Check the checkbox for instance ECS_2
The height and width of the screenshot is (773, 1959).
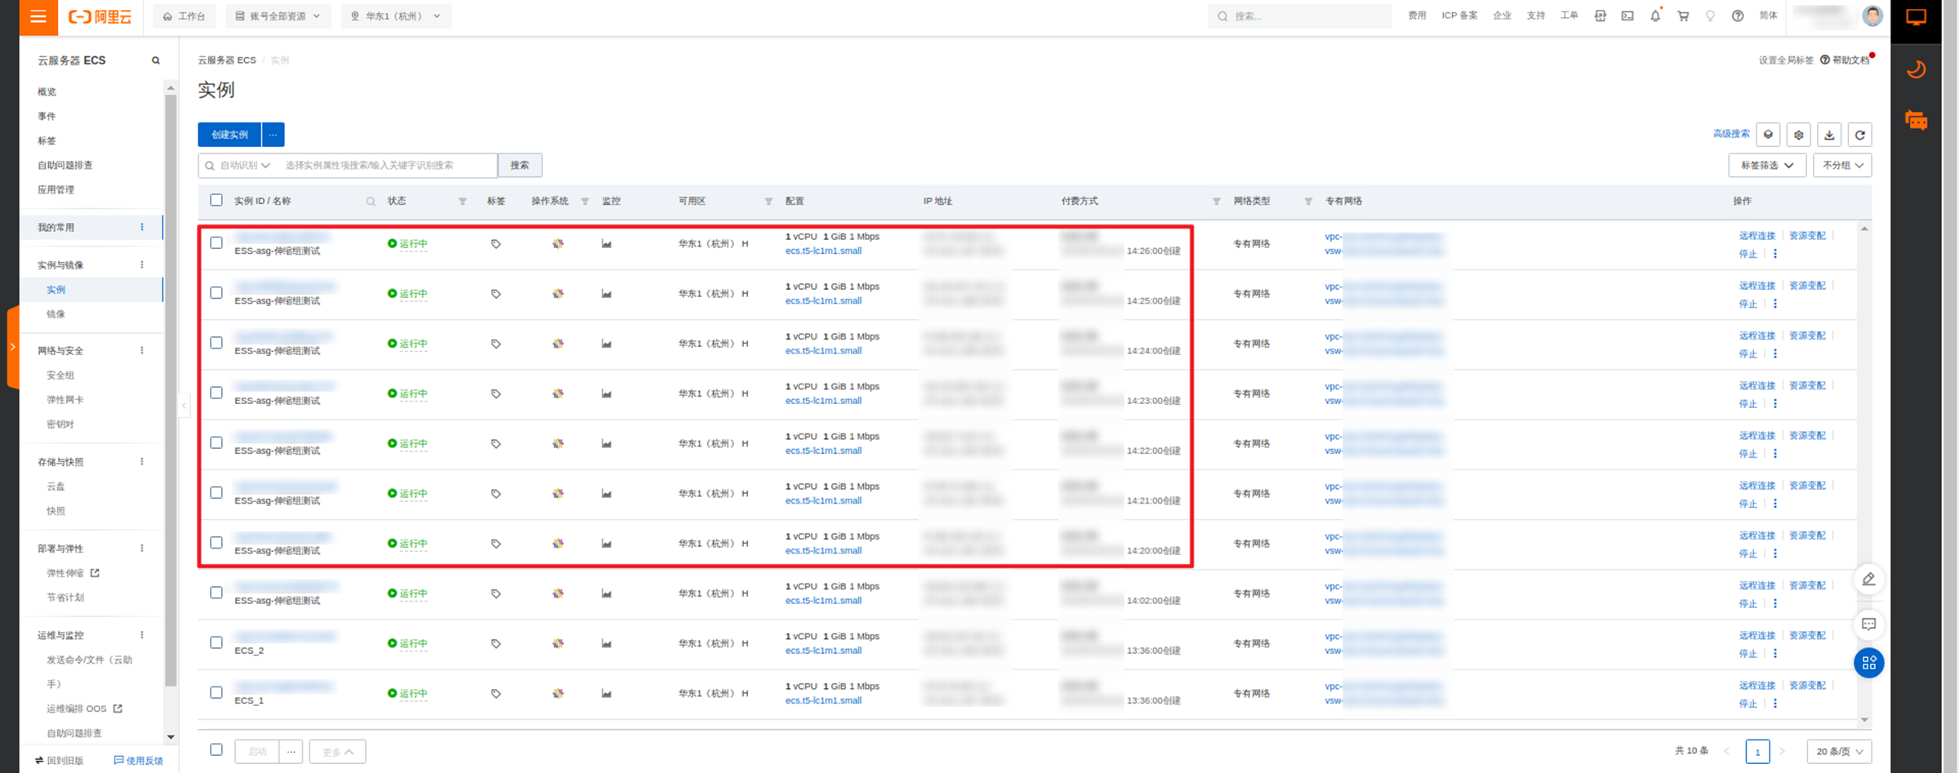coord(216,642)
